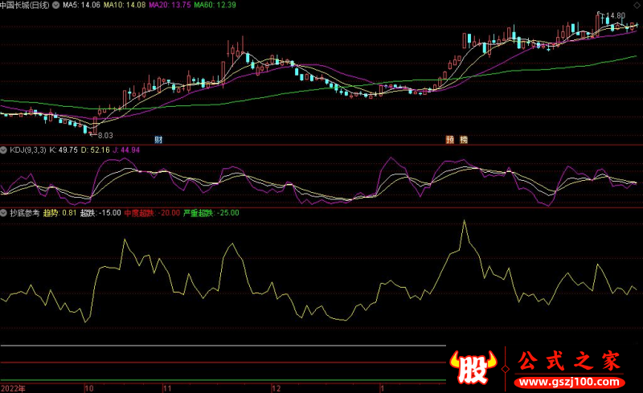Click the month 12 marker on time axis
This screenshot has width=643, height=393.
click(276, 388)
